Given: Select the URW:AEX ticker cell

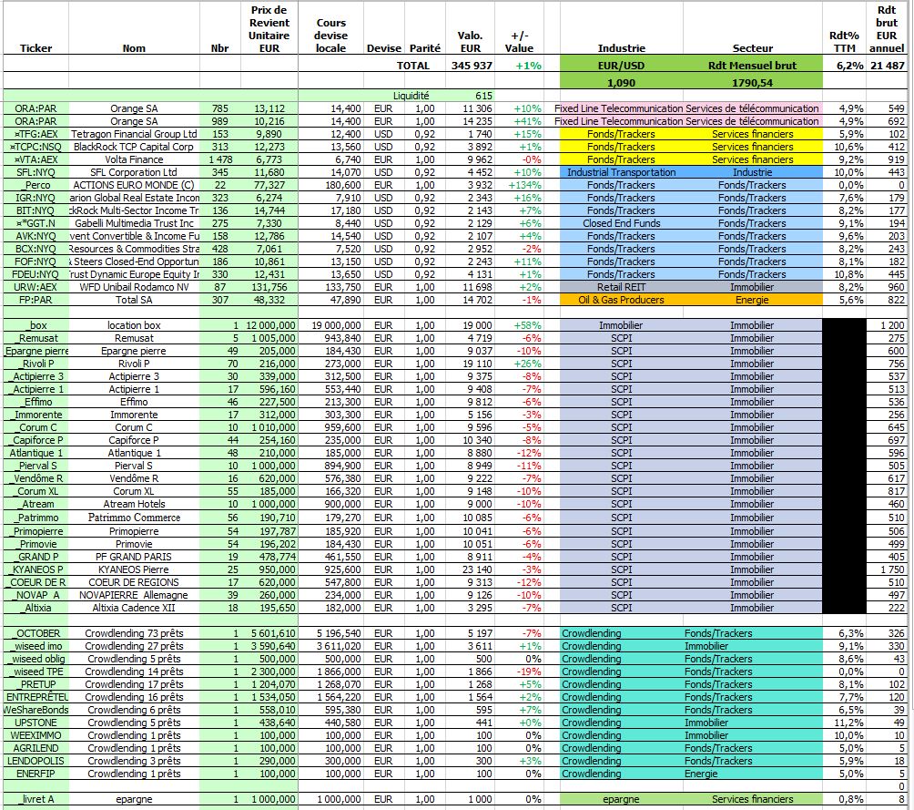Looking at the screenshot, I should coord(36,287).
